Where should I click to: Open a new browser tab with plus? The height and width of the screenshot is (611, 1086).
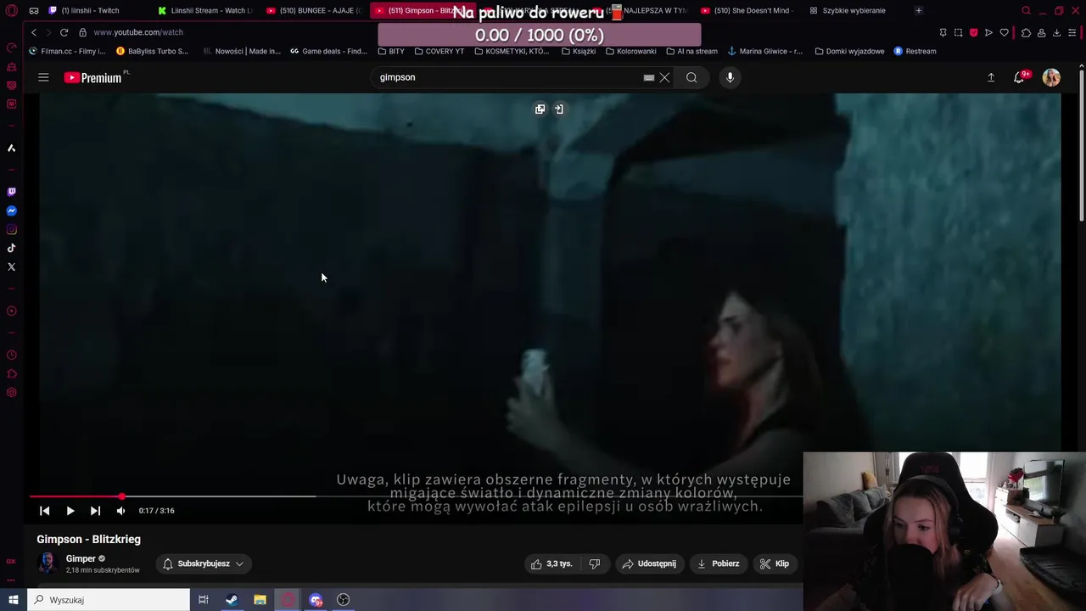coord(918,11)
